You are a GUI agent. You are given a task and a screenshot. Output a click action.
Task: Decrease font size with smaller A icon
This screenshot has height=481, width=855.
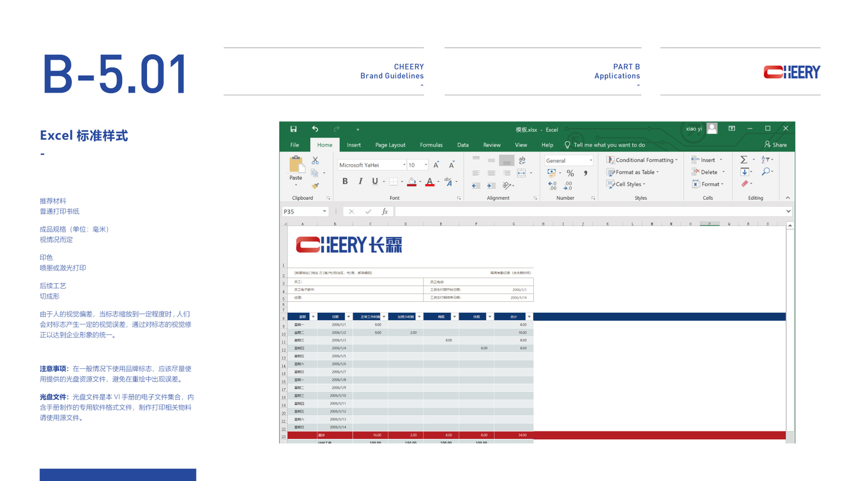tap(451, 165)
